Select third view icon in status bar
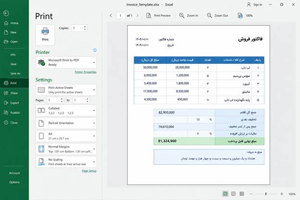Viewport: 300px width, 200px height. 242,194
